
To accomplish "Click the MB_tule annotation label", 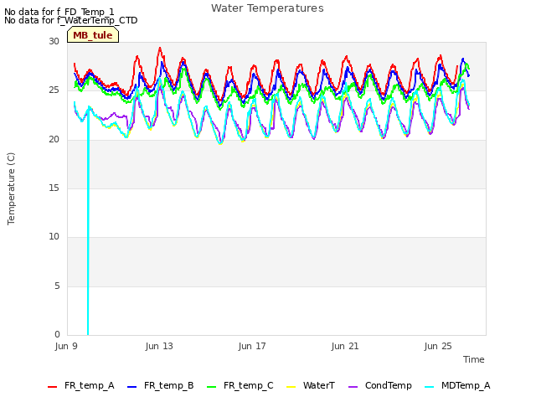I will point(93,35).
